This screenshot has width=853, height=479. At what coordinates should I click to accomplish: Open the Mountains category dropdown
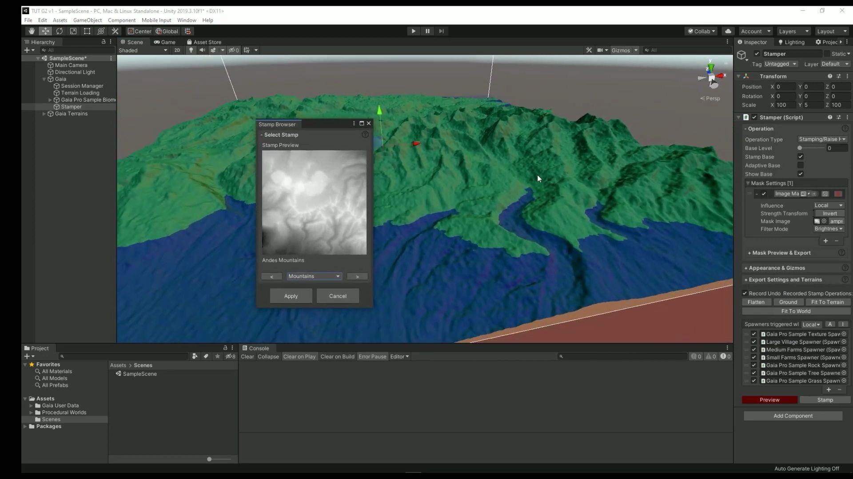point(314,276)
